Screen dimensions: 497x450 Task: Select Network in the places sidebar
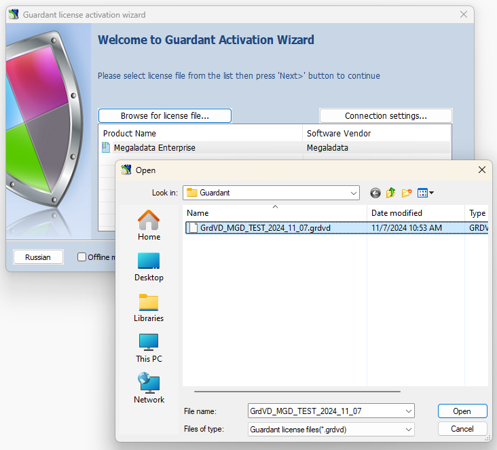[149, 388]
